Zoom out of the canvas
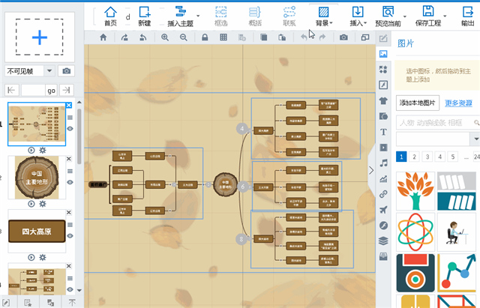 coord(183,37)
